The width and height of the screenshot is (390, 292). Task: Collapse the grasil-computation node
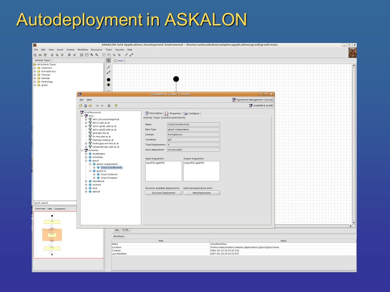pos(90,164)
